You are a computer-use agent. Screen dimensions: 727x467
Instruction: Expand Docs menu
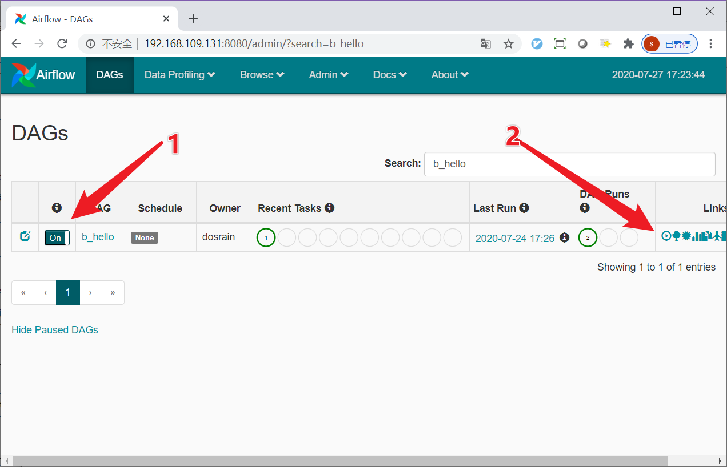[x=390, y=75]
